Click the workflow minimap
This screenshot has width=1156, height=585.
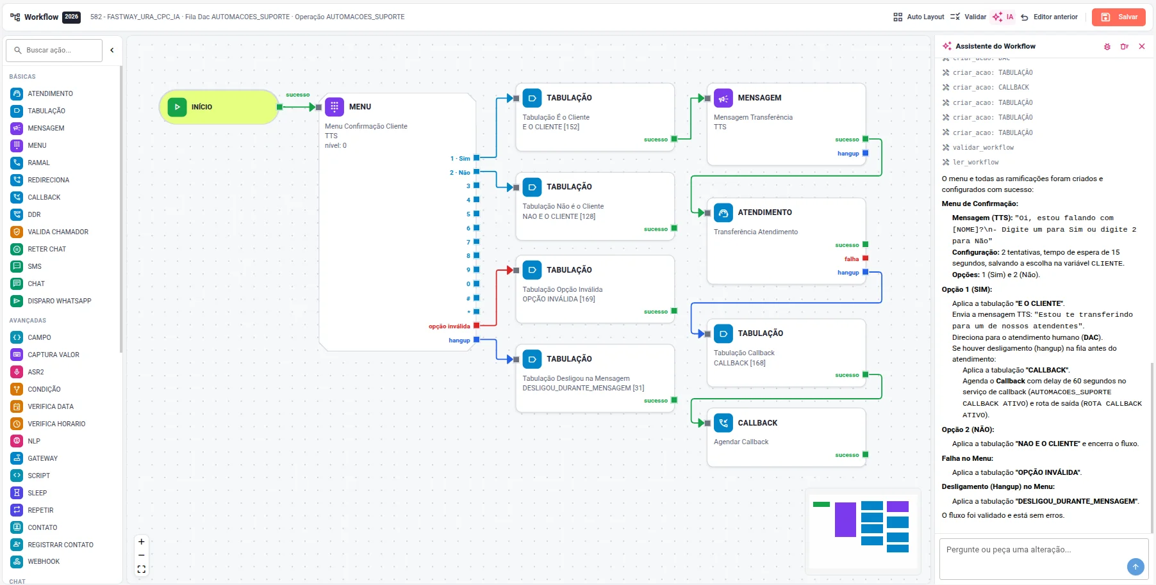pos(863,531)
